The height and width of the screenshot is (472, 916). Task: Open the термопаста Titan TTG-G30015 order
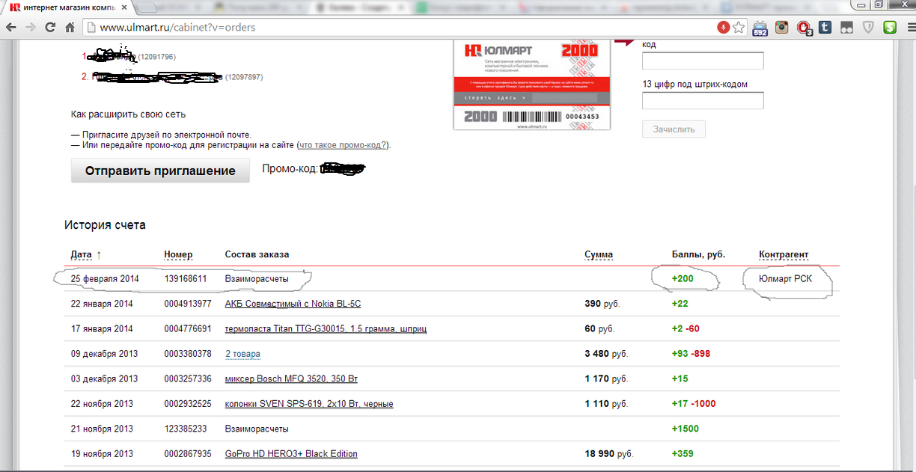pos(326,328)
